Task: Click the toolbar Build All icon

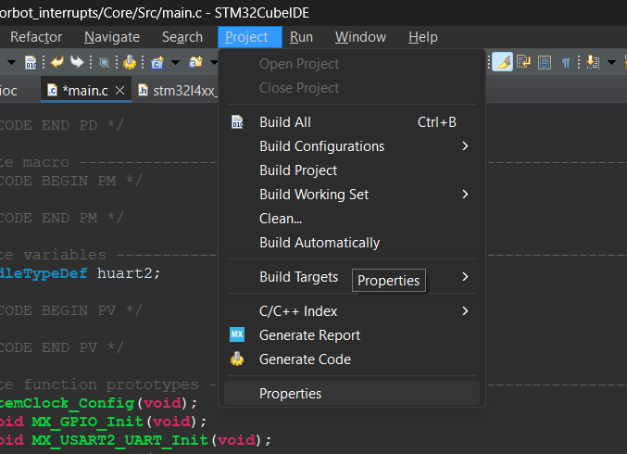Action: pyautogui.click(x=31, y=62)
